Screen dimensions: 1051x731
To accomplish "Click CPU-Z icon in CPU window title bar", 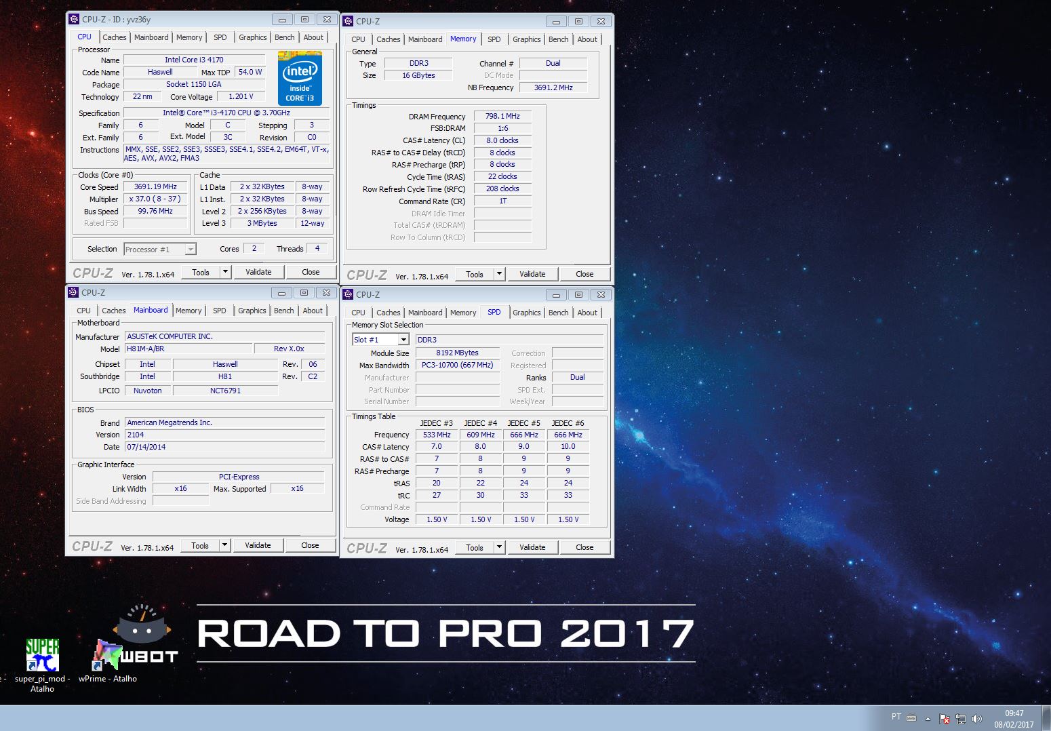I will pos(75,19).
